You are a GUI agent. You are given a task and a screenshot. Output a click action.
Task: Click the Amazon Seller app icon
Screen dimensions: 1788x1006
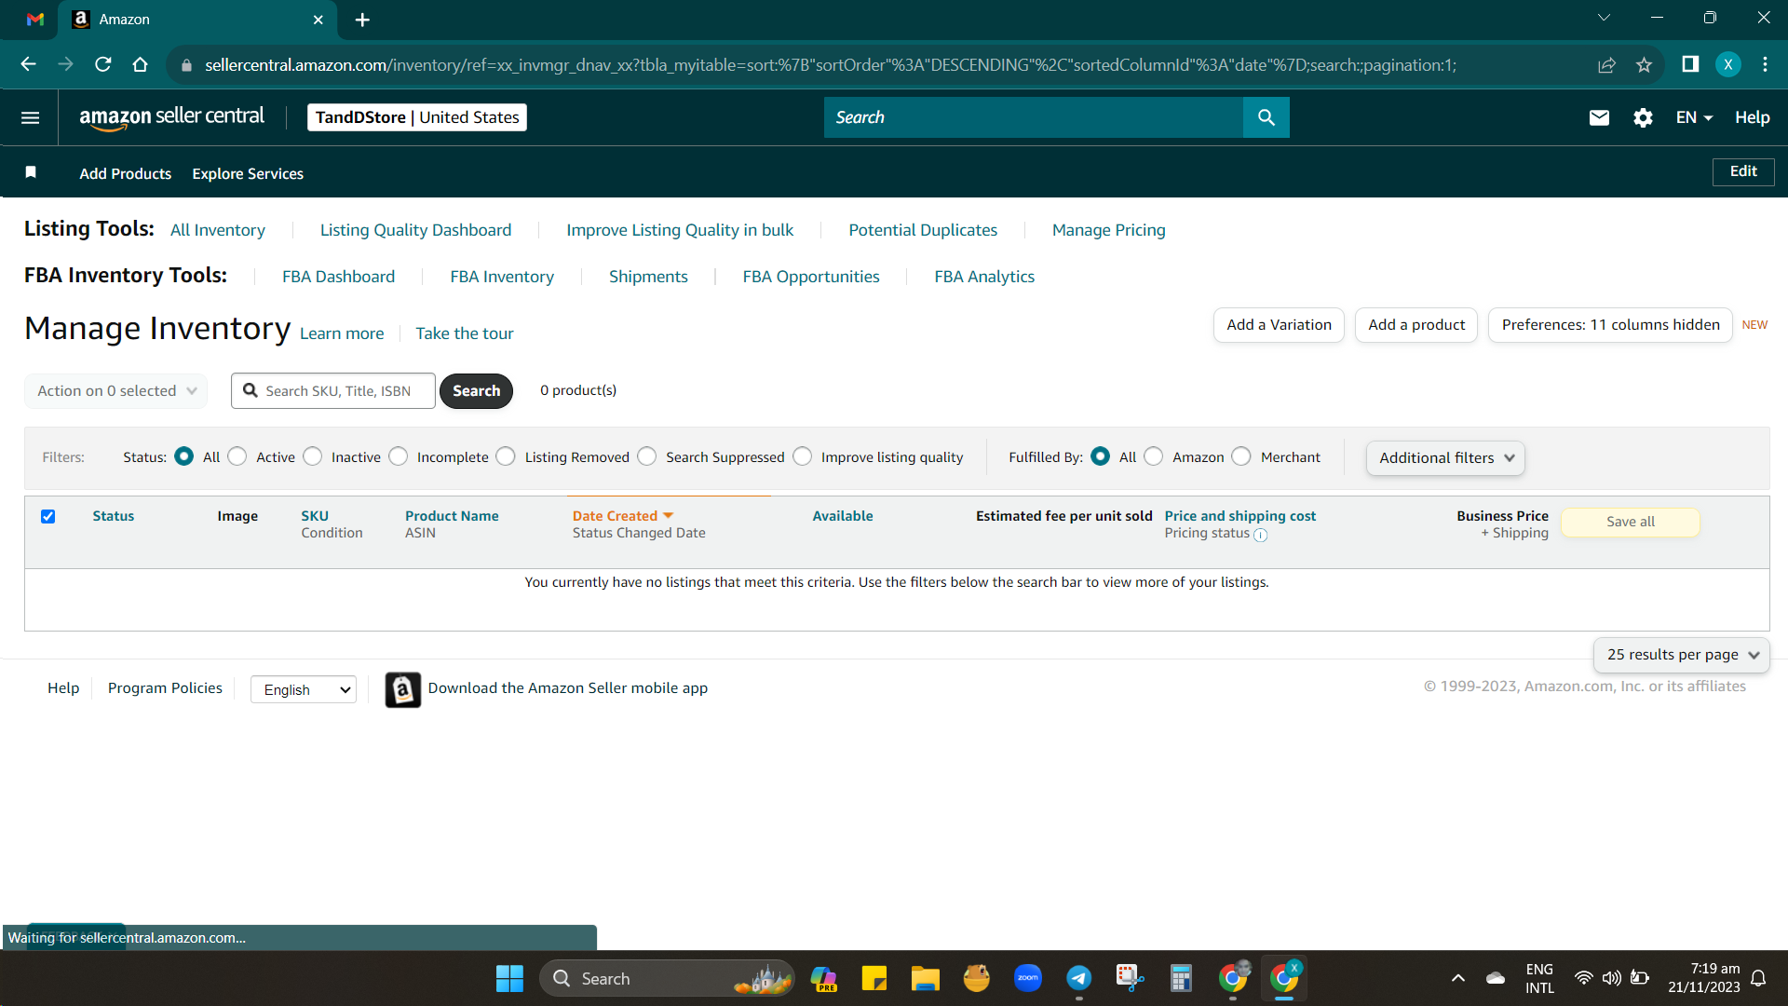[x=402, y=689]
